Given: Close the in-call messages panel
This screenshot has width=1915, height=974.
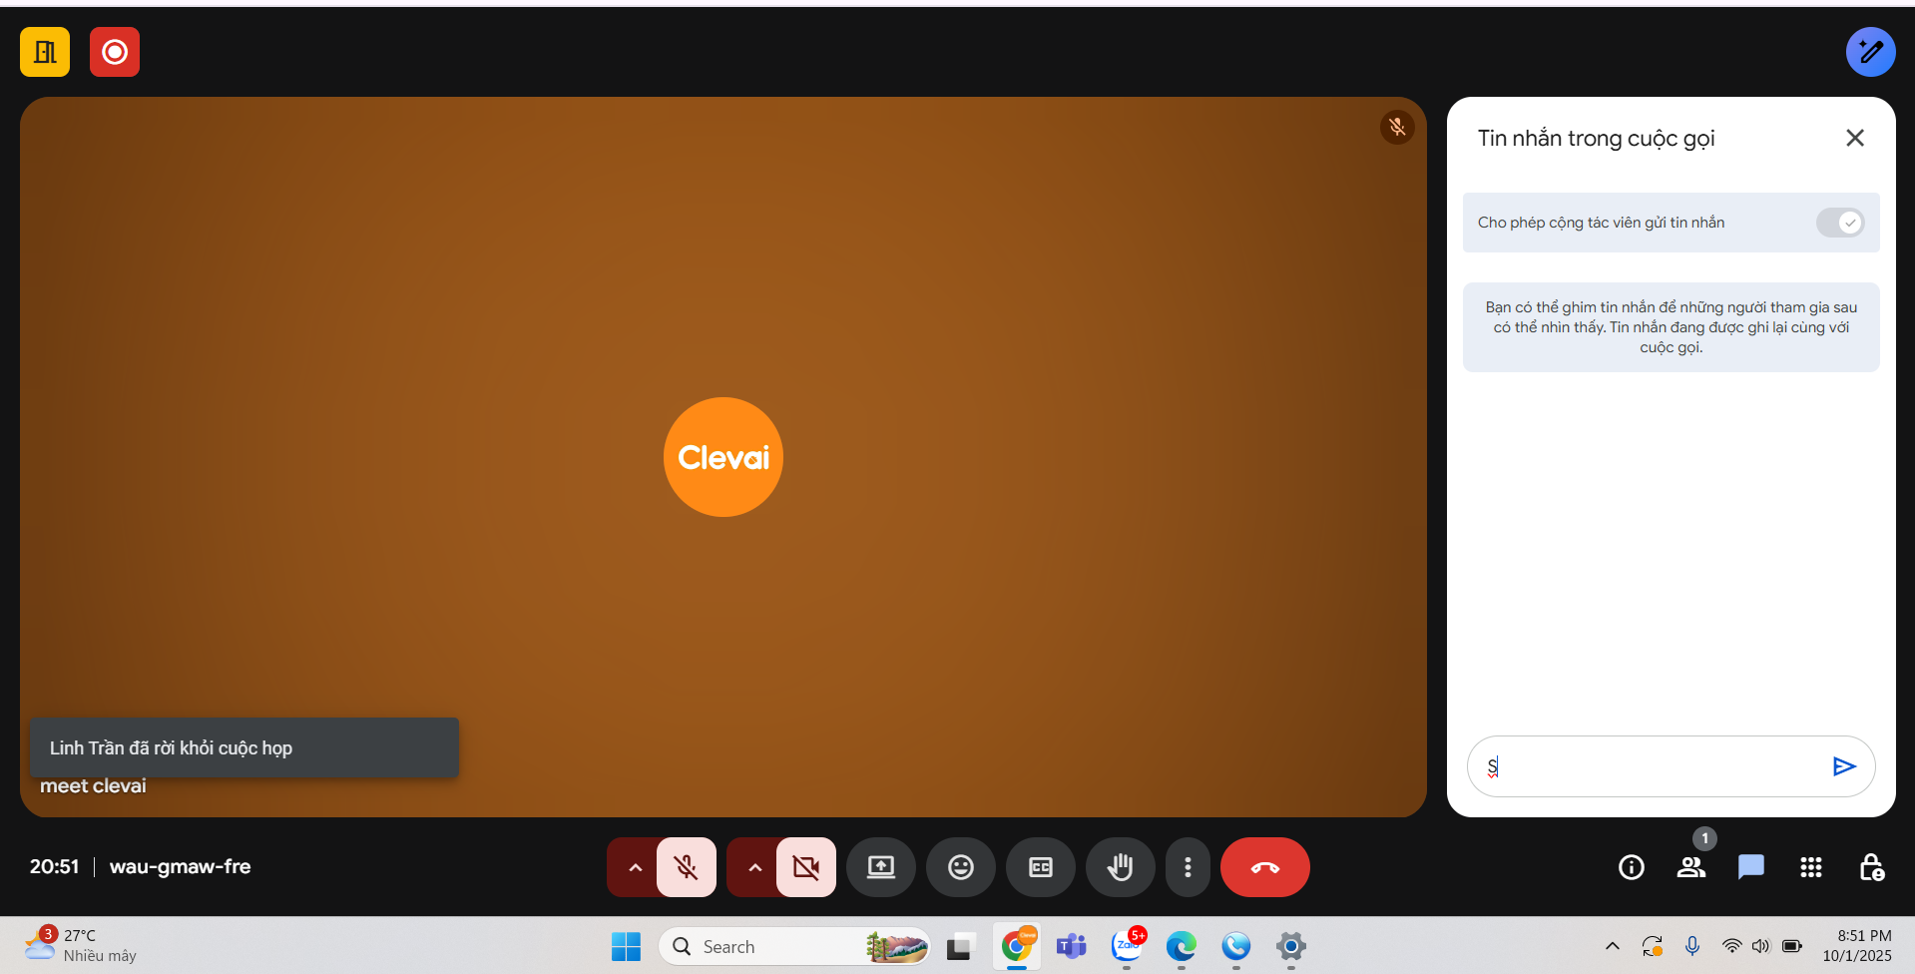Looking at the screenshot, I should coord(1855,138).
